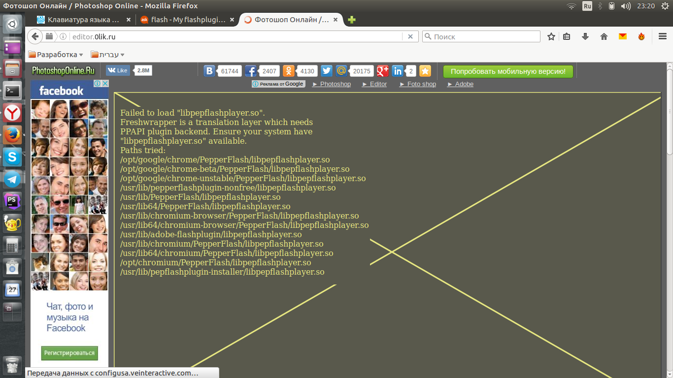The width and height of the screenshot is (673, 378).
Task: Open the system settings gear menu
Action: pyautogui.click(x=665, y=6)
